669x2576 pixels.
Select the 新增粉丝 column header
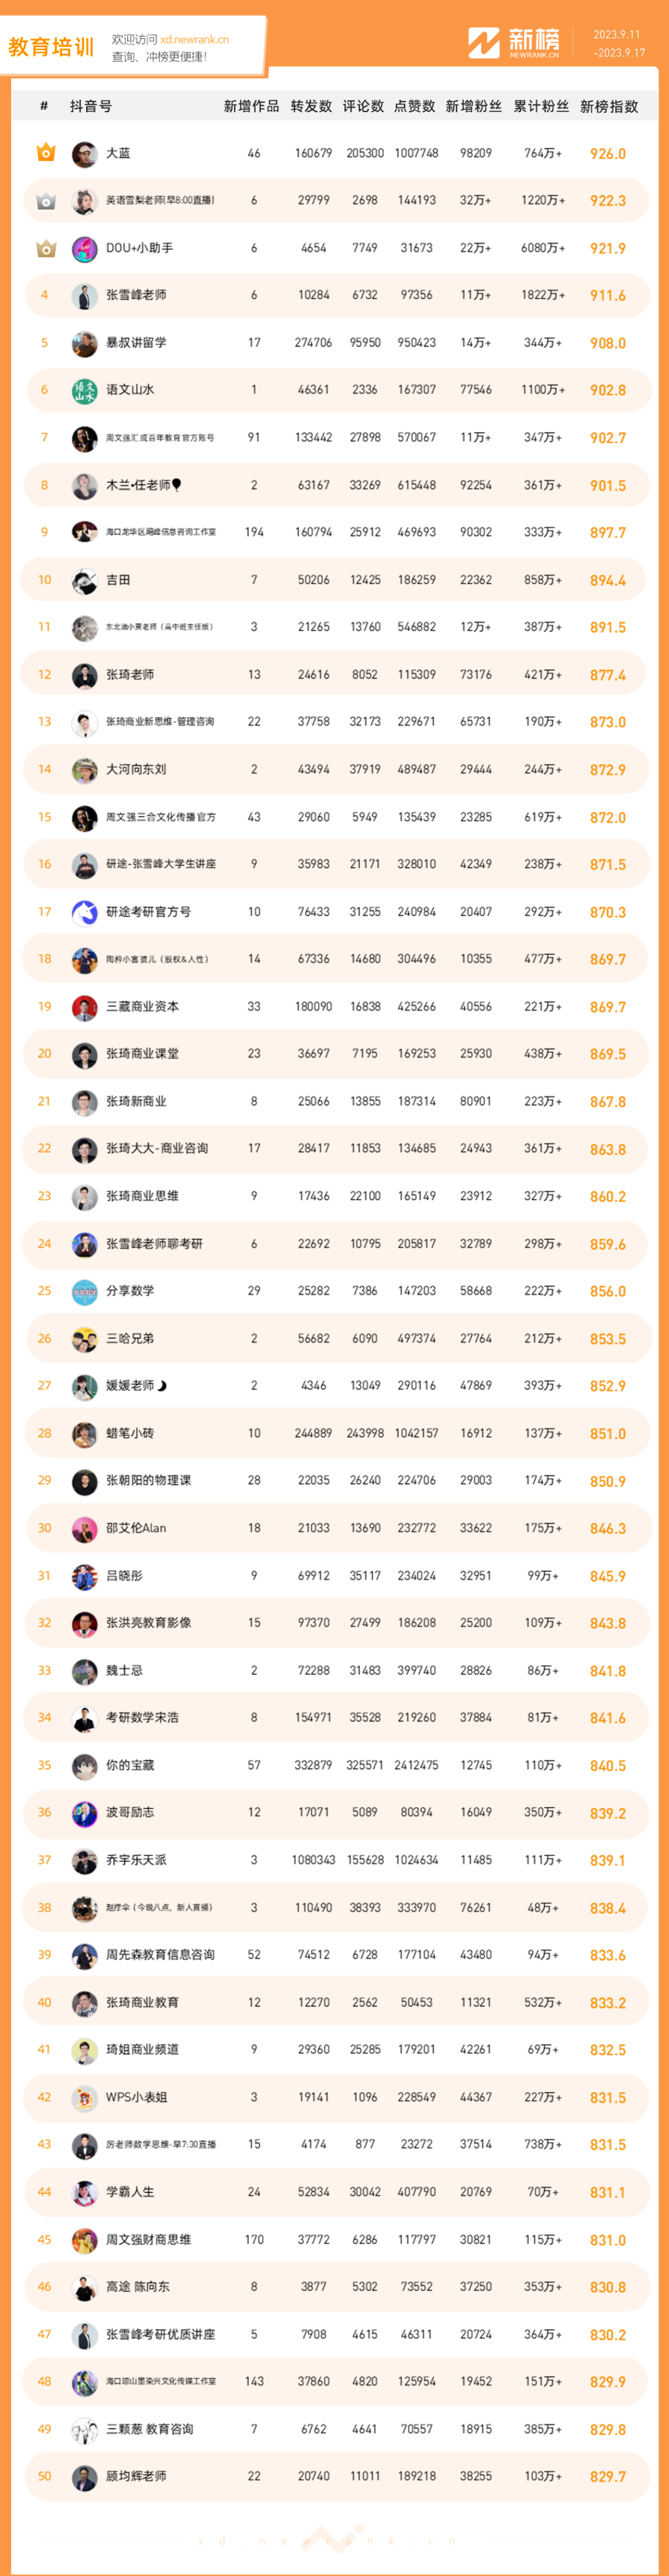point(474,106)
